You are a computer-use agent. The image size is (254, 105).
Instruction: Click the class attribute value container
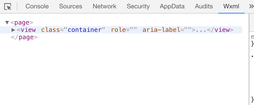[x=84, y=30]
